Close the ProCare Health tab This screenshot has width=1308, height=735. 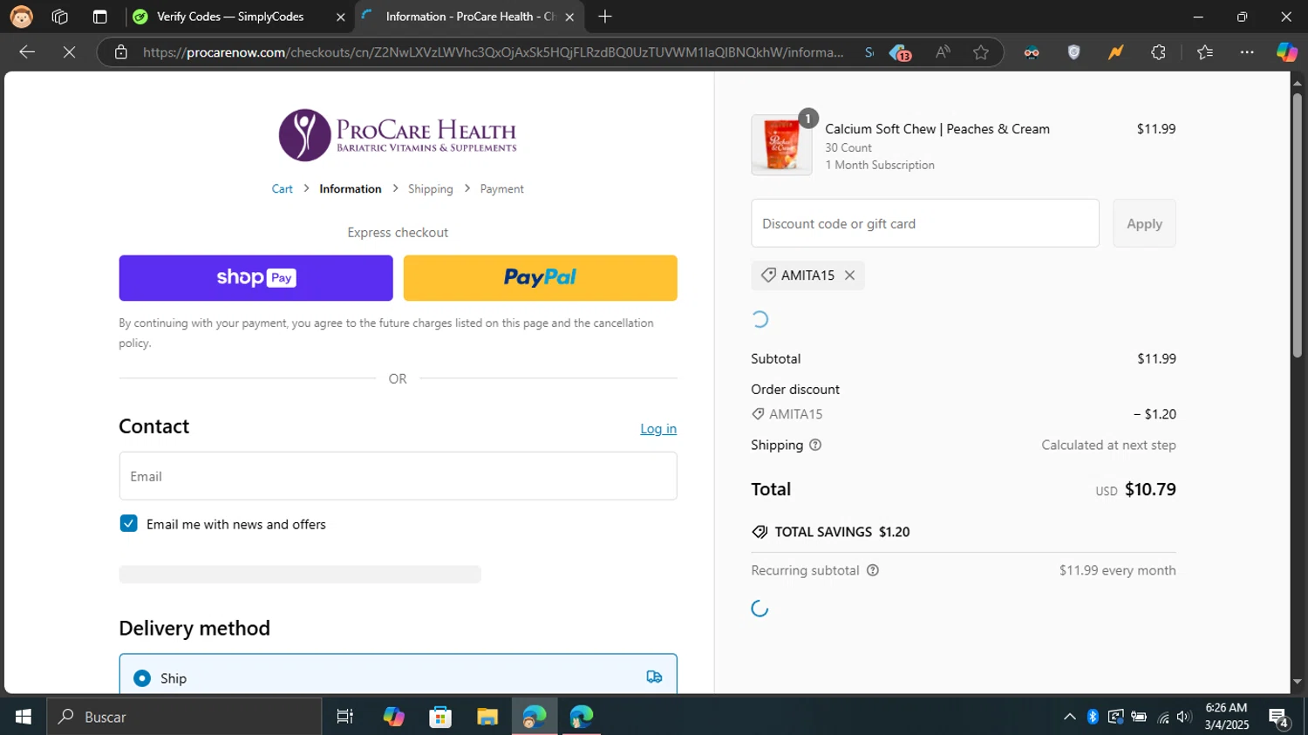click(569, 17)
